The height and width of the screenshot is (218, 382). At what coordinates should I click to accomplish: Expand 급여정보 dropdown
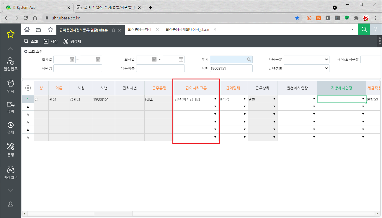point(306,68)
